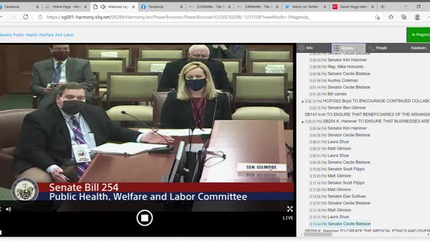Jump to SB289 K. Hammer agenda entry
Screen dimensions: 430x242
[x=367, y=231]
